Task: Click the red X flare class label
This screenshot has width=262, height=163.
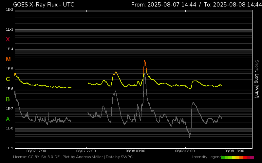Action: click(x=8, y=39)
